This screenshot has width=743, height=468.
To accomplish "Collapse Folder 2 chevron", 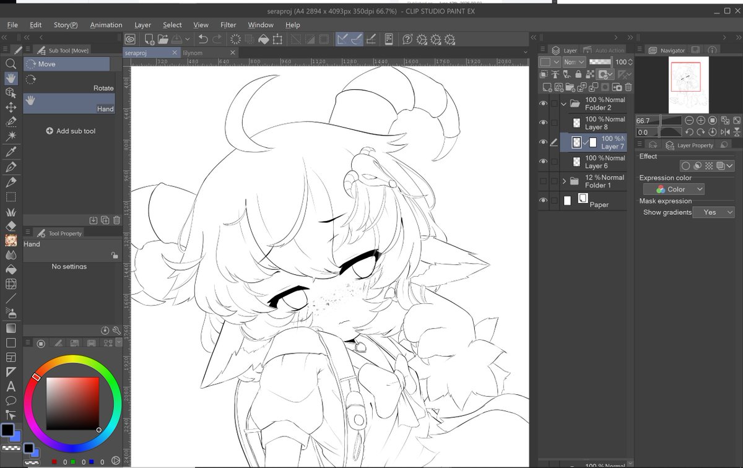I will coord(564,103).
